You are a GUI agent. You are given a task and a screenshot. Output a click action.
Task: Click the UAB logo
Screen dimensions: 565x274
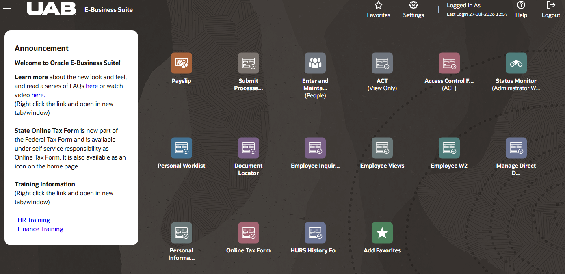point(52,9)
